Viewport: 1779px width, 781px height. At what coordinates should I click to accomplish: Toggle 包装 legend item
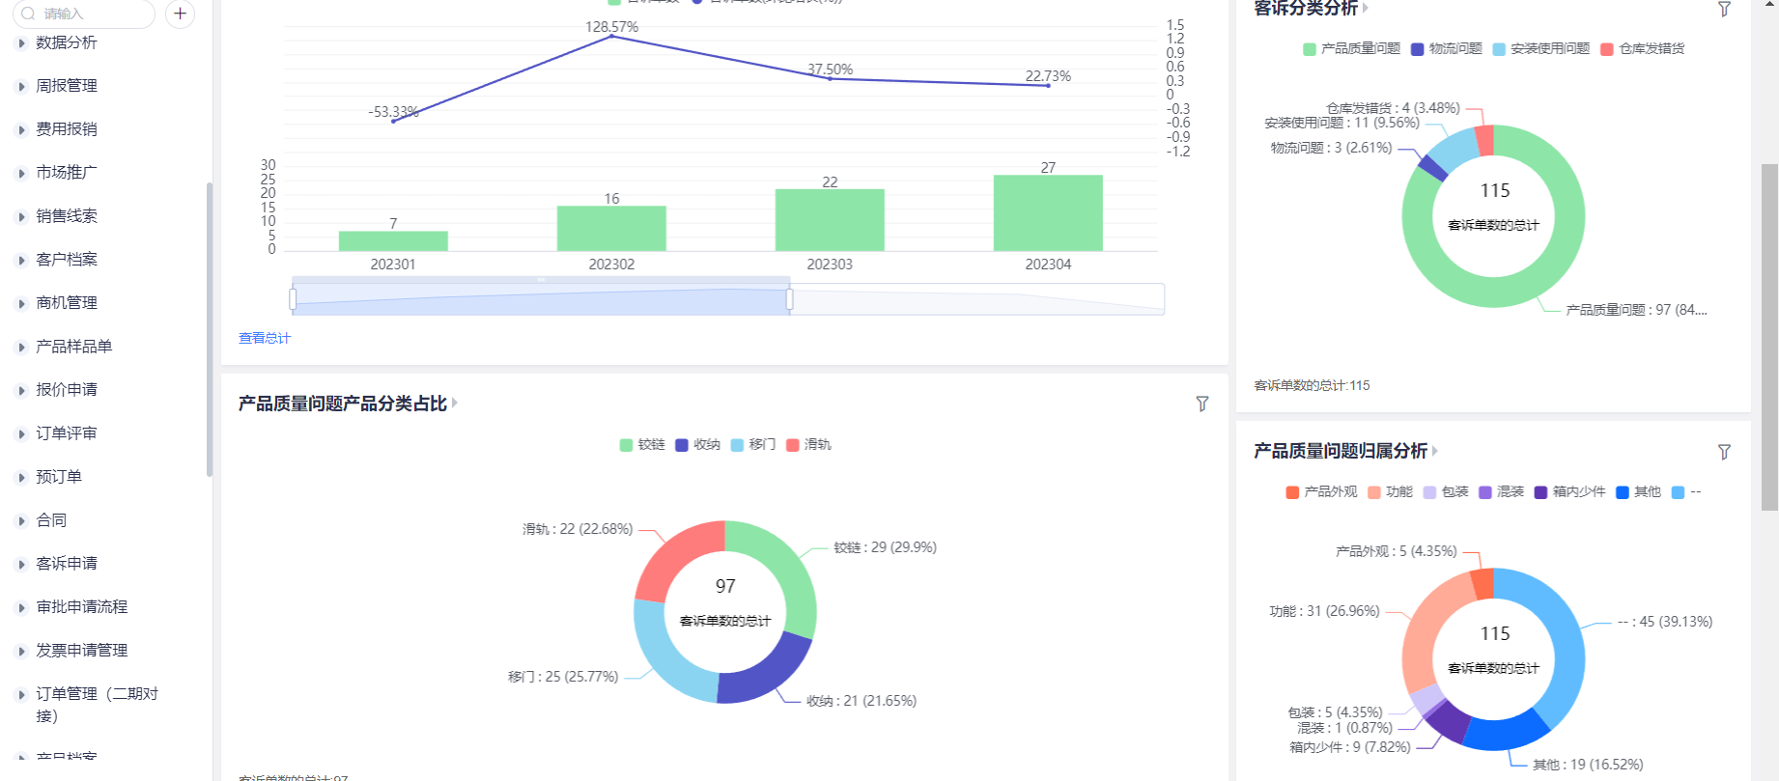(1446, 492)
